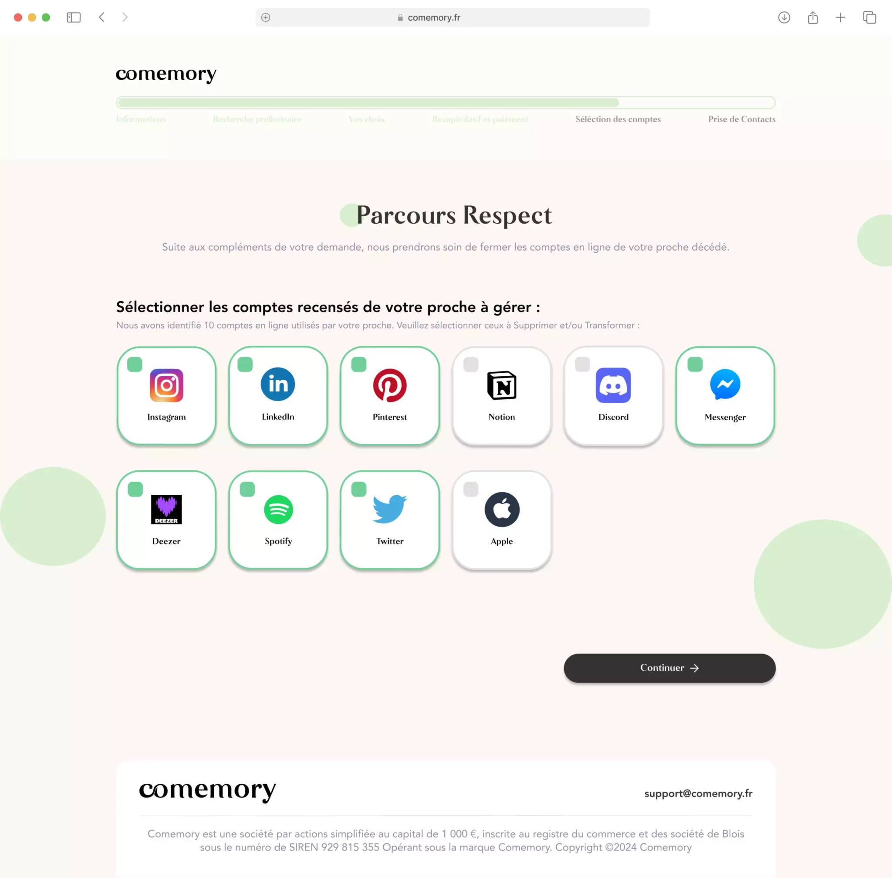Click the Pinterest logo icon
The width and height of the screenshot is (892, 878).
[x=390, y=385]
